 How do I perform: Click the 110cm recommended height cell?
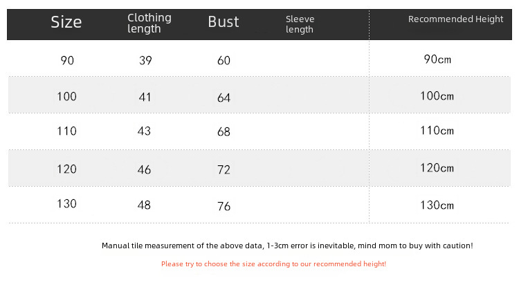[x=437, y=130]
